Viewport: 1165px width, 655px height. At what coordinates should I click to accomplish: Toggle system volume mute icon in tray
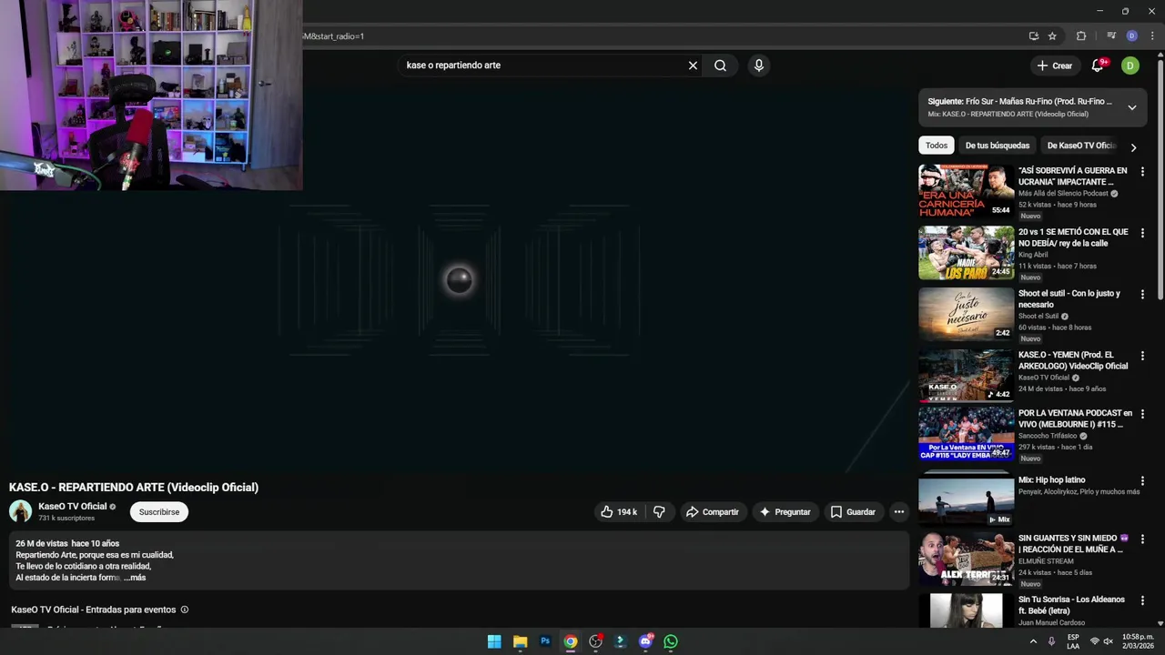1108,641
